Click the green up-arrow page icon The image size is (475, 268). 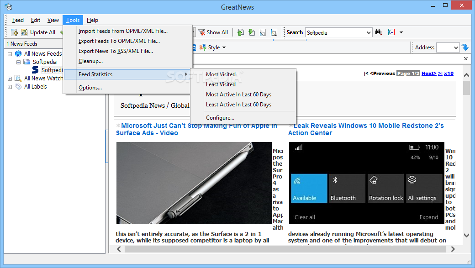pyautogui.click(x=241, y=32)
